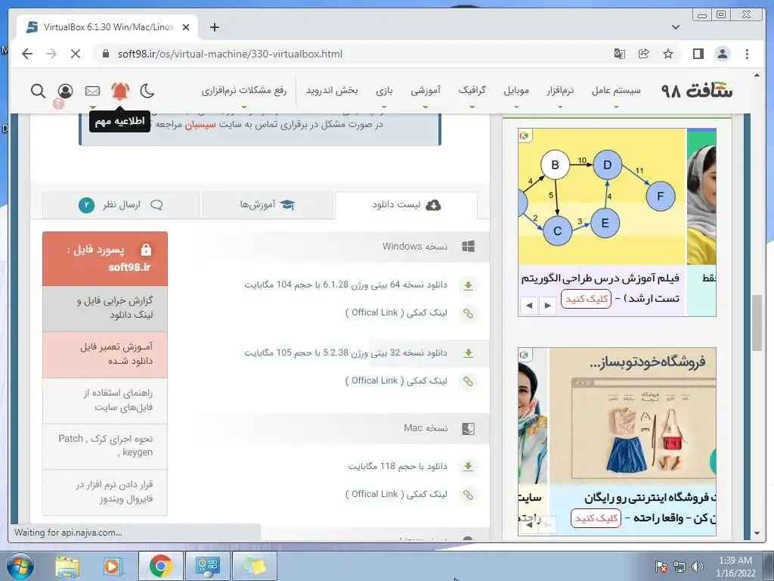Toggle dark mode with the moon icon

pyautogui.click(x=147, y=91)
